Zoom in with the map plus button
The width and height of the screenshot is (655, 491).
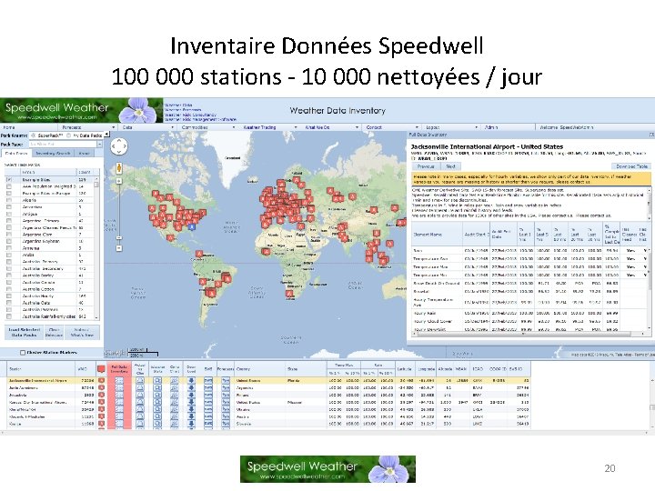coord(119,181)
